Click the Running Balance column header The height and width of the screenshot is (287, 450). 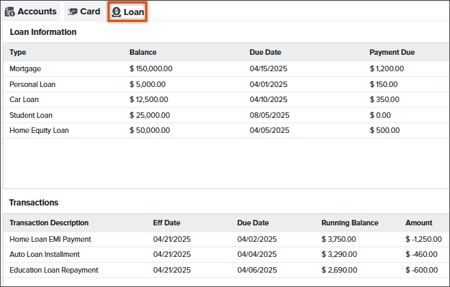click(x=350, y=223)
